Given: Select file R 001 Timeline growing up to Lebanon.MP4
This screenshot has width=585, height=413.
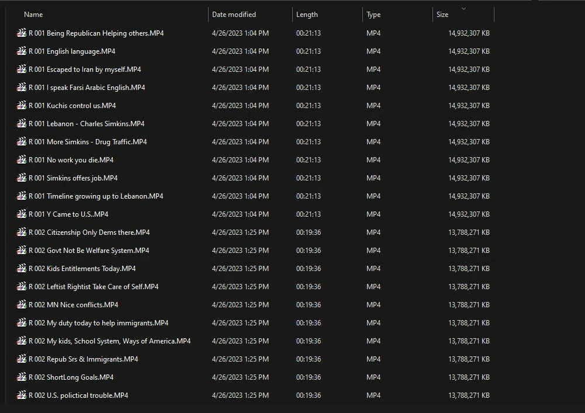Looking at the screenshot, I should (96, 196).
